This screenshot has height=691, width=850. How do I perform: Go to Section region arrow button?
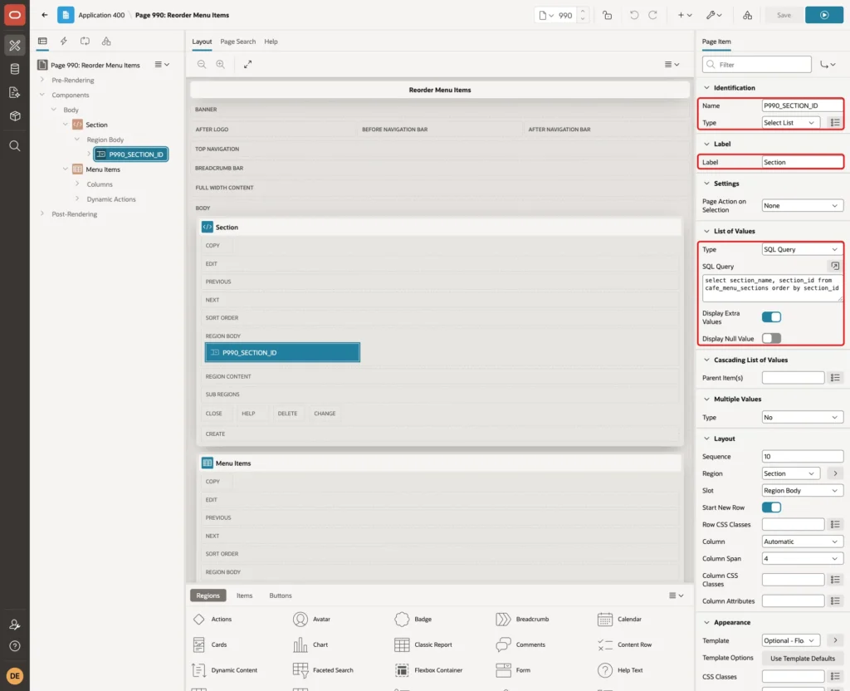click(835, 473)
